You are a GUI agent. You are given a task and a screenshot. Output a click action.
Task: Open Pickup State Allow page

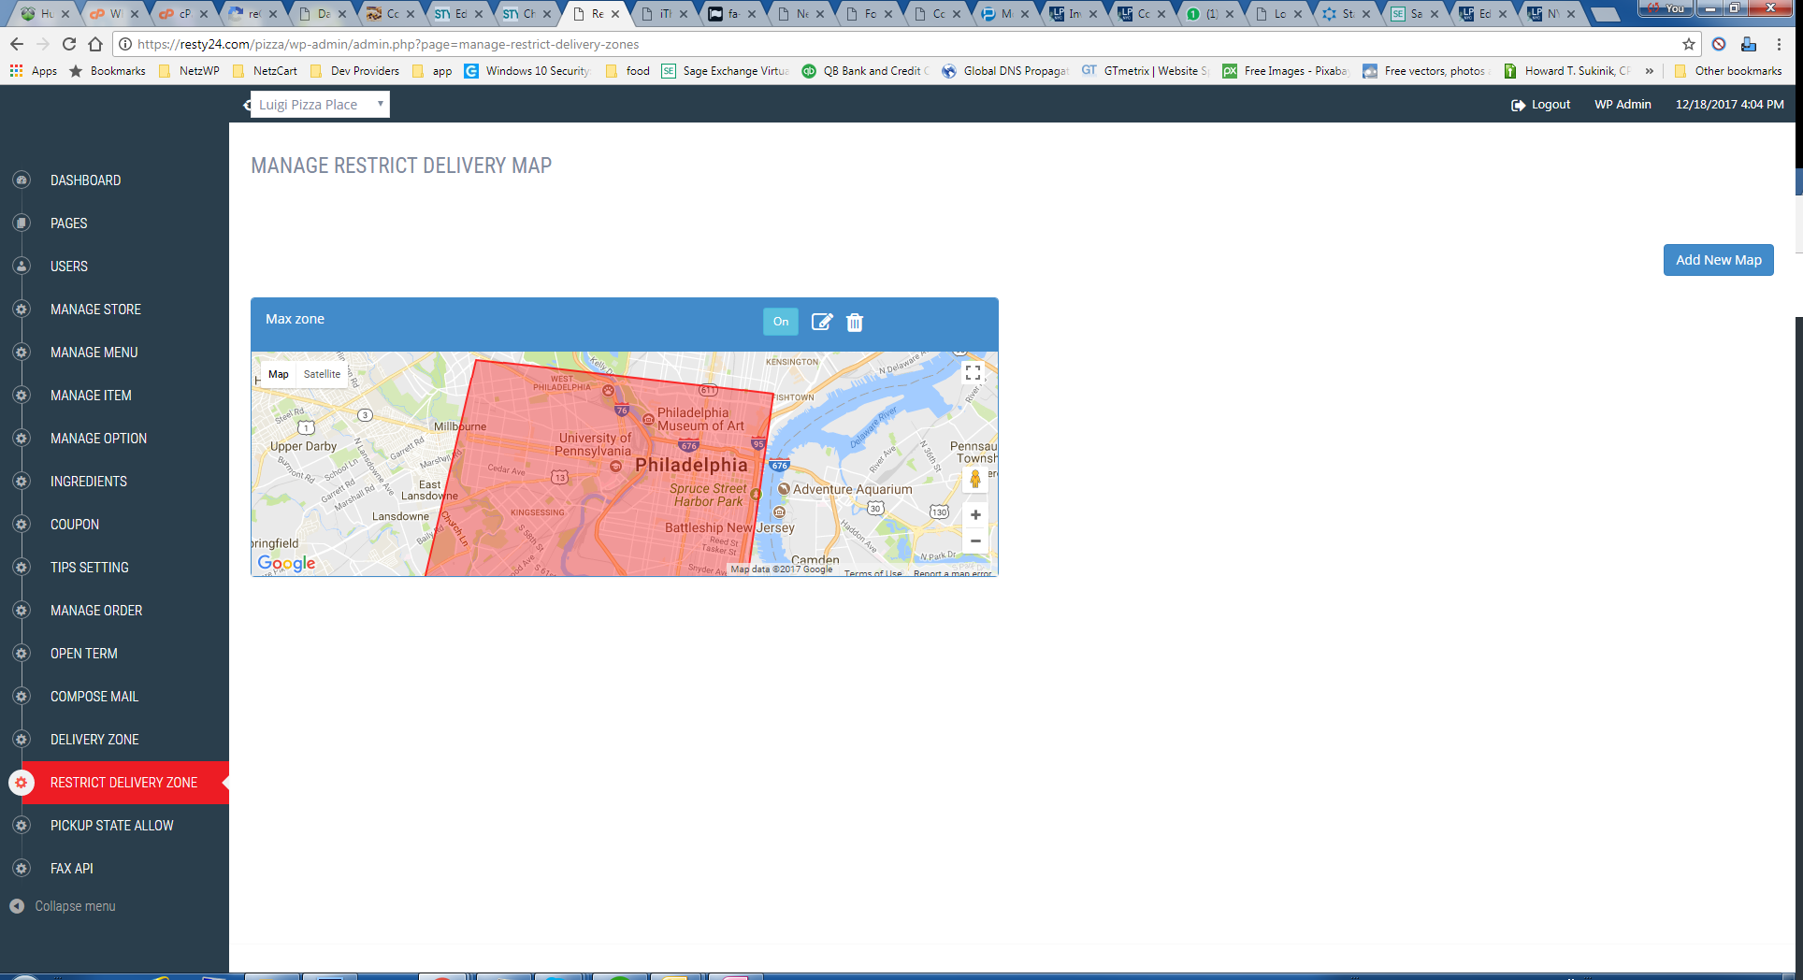coord(114,826)
